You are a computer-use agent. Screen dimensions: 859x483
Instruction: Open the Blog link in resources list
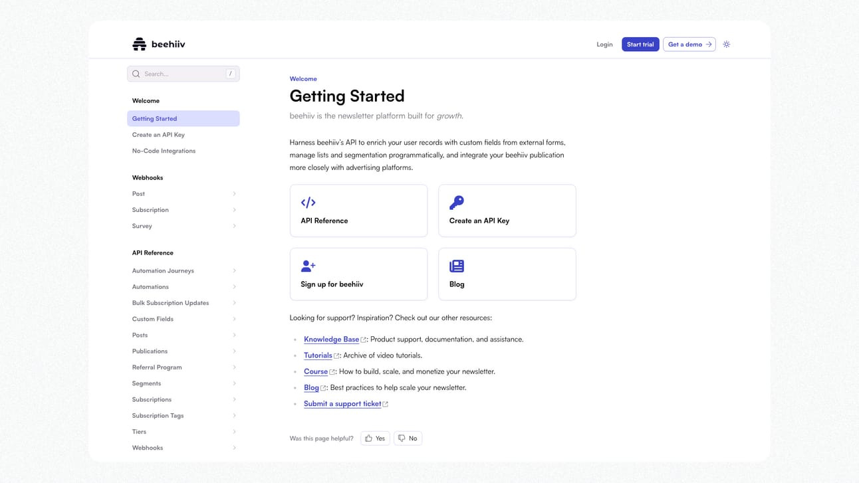[311, 388]
